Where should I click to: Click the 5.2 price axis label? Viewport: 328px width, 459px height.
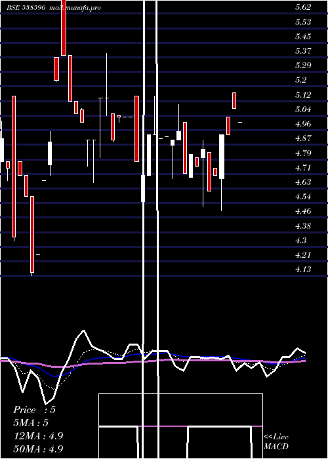point(301,80)
